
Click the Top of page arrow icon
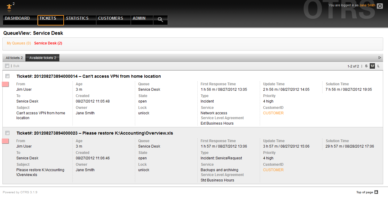point(376,192)
